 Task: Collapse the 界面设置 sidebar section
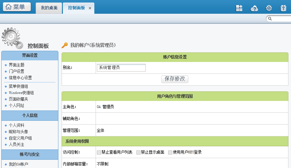30,56
